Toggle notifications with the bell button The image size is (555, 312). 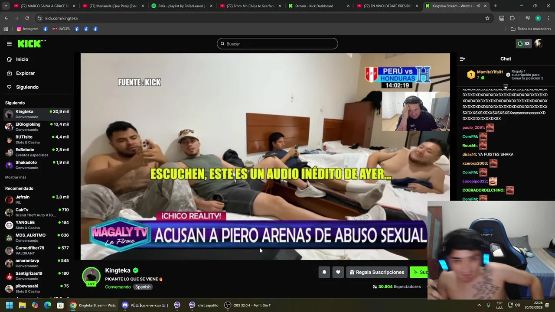point(324,272)
